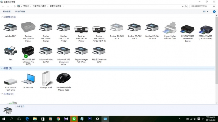218x122 pixels.
Task: Click scrollbar down arrow
Action: (x=216, y=103)
